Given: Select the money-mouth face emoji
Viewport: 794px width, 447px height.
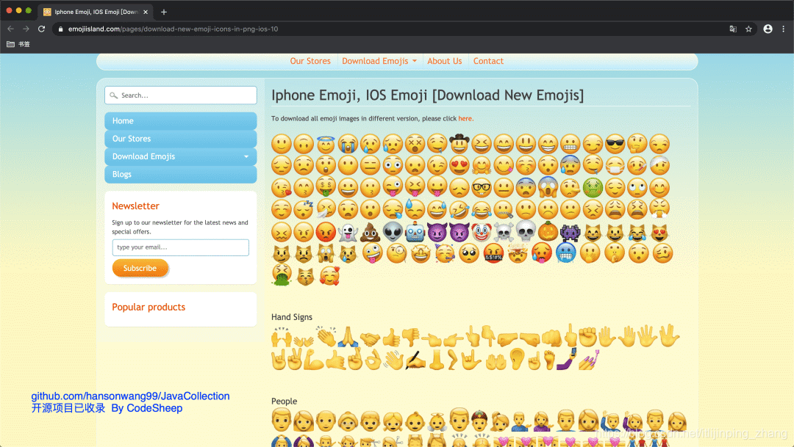Looking at the screenshot, I should 326,187.
